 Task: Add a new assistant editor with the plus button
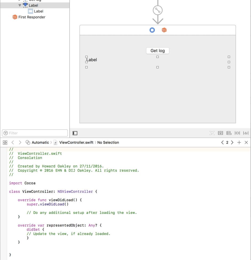click(239, 142)
